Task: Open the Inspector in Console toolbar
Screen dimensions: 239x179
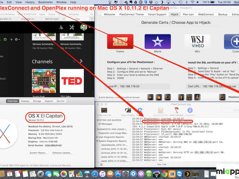Action: pos(190,112)
